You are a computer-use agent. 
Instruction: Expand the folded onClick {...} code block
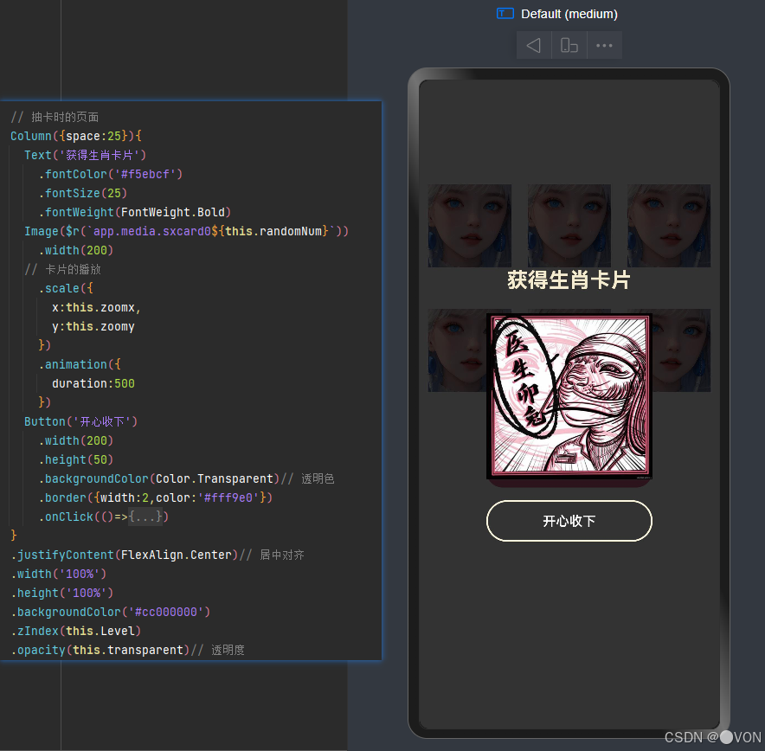[x=145, y=517]
